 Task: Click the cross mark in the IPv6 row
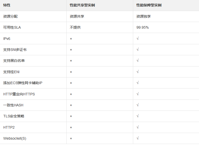point(71,39)
